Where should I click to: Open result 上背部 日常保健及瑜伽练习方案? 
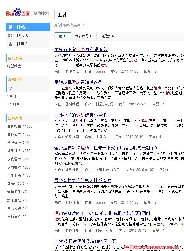click(x=85, y=241)
